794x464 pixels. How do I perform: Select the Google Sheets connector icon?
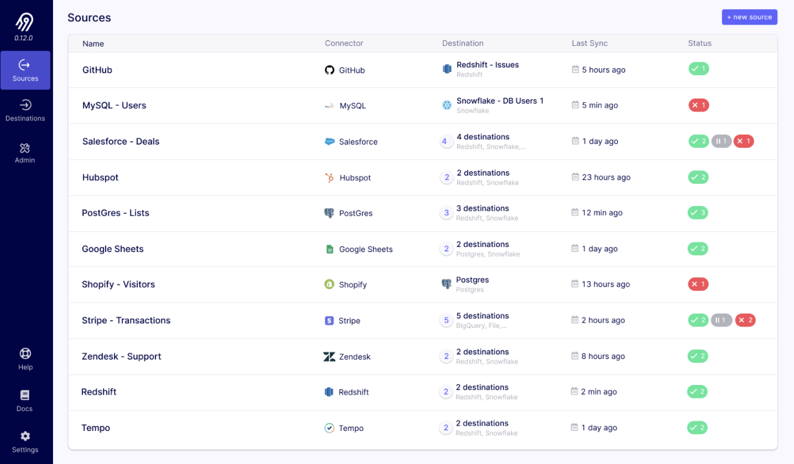(x=330, y=249)
